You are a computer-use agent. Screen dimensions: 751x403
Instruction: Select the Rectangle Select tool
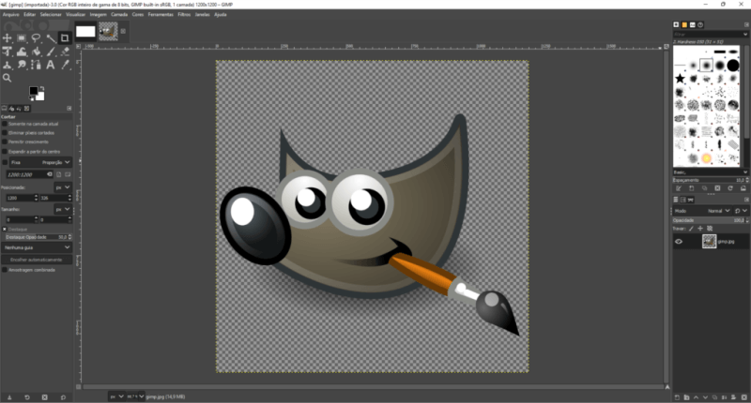[x=22, y=38]
